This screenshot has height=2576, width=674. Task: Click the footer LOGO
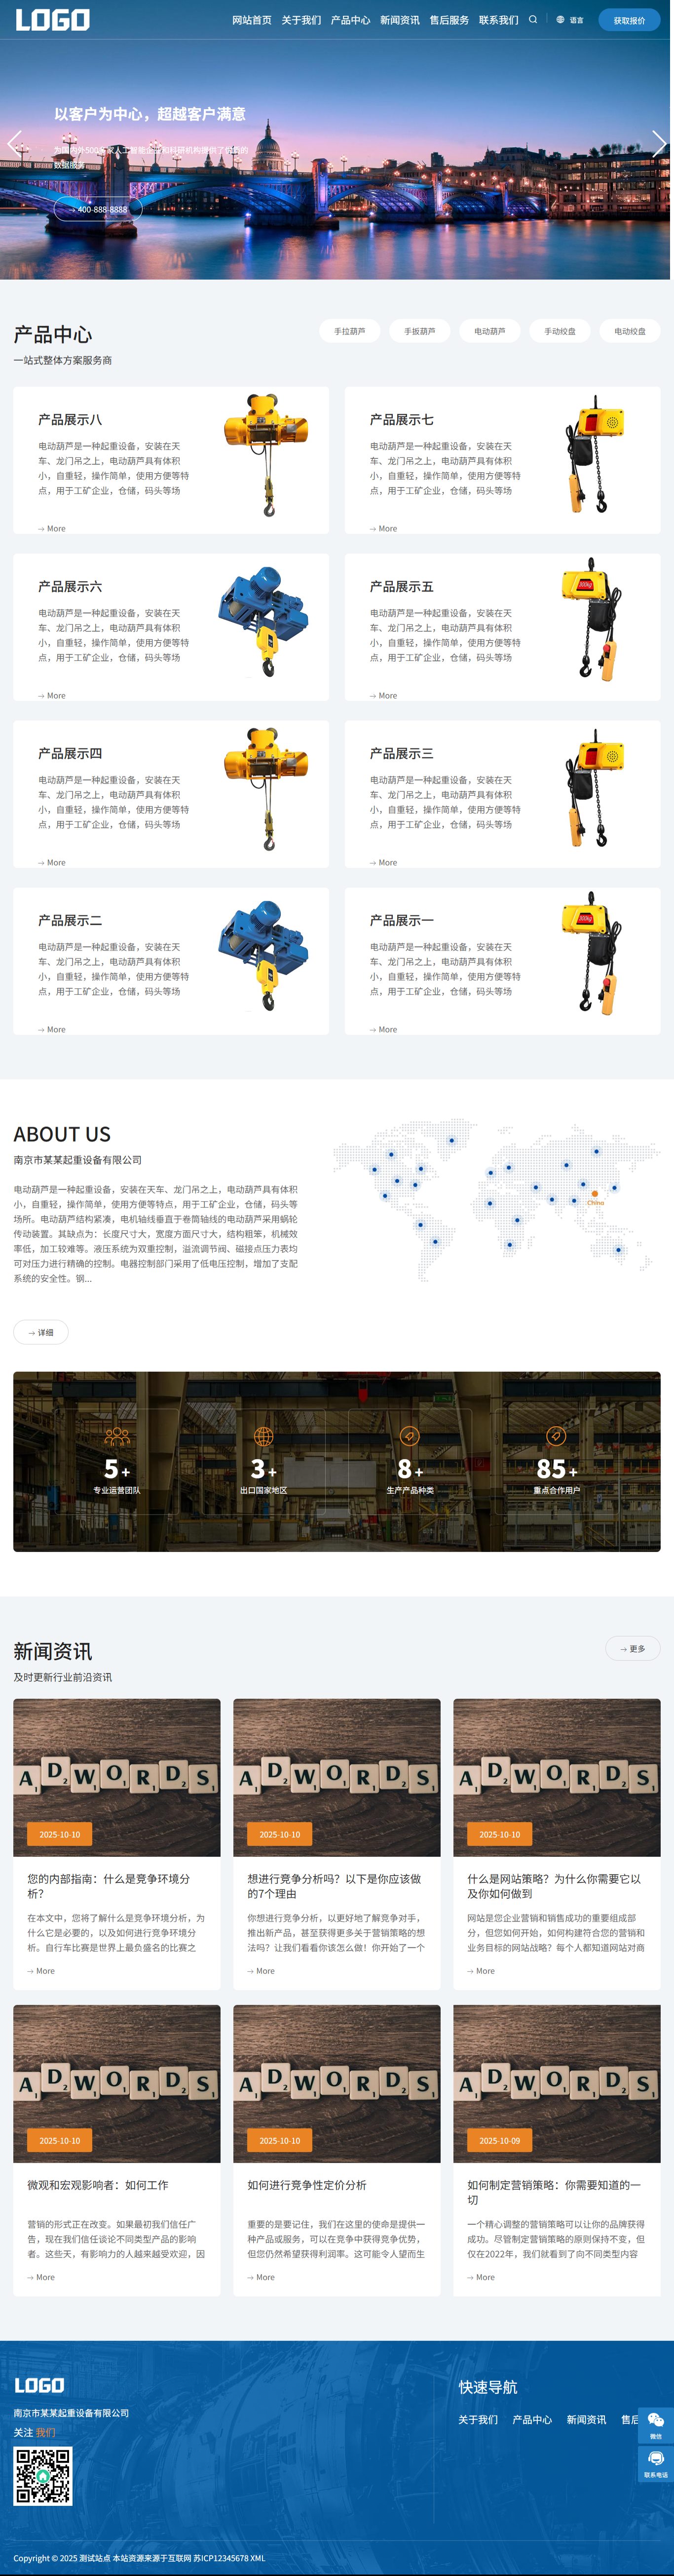(39, 2385)
